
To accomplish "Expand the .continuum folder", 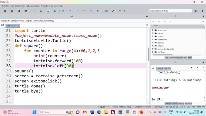I will (x=153, y=40).
